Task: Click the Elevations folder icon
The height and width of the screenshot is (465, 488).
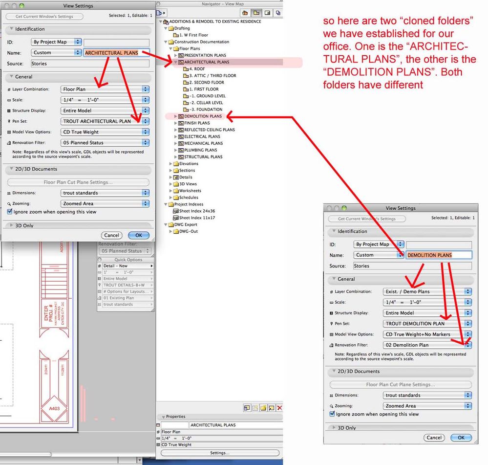Action: pyautogui.click(x=176, y=164)
